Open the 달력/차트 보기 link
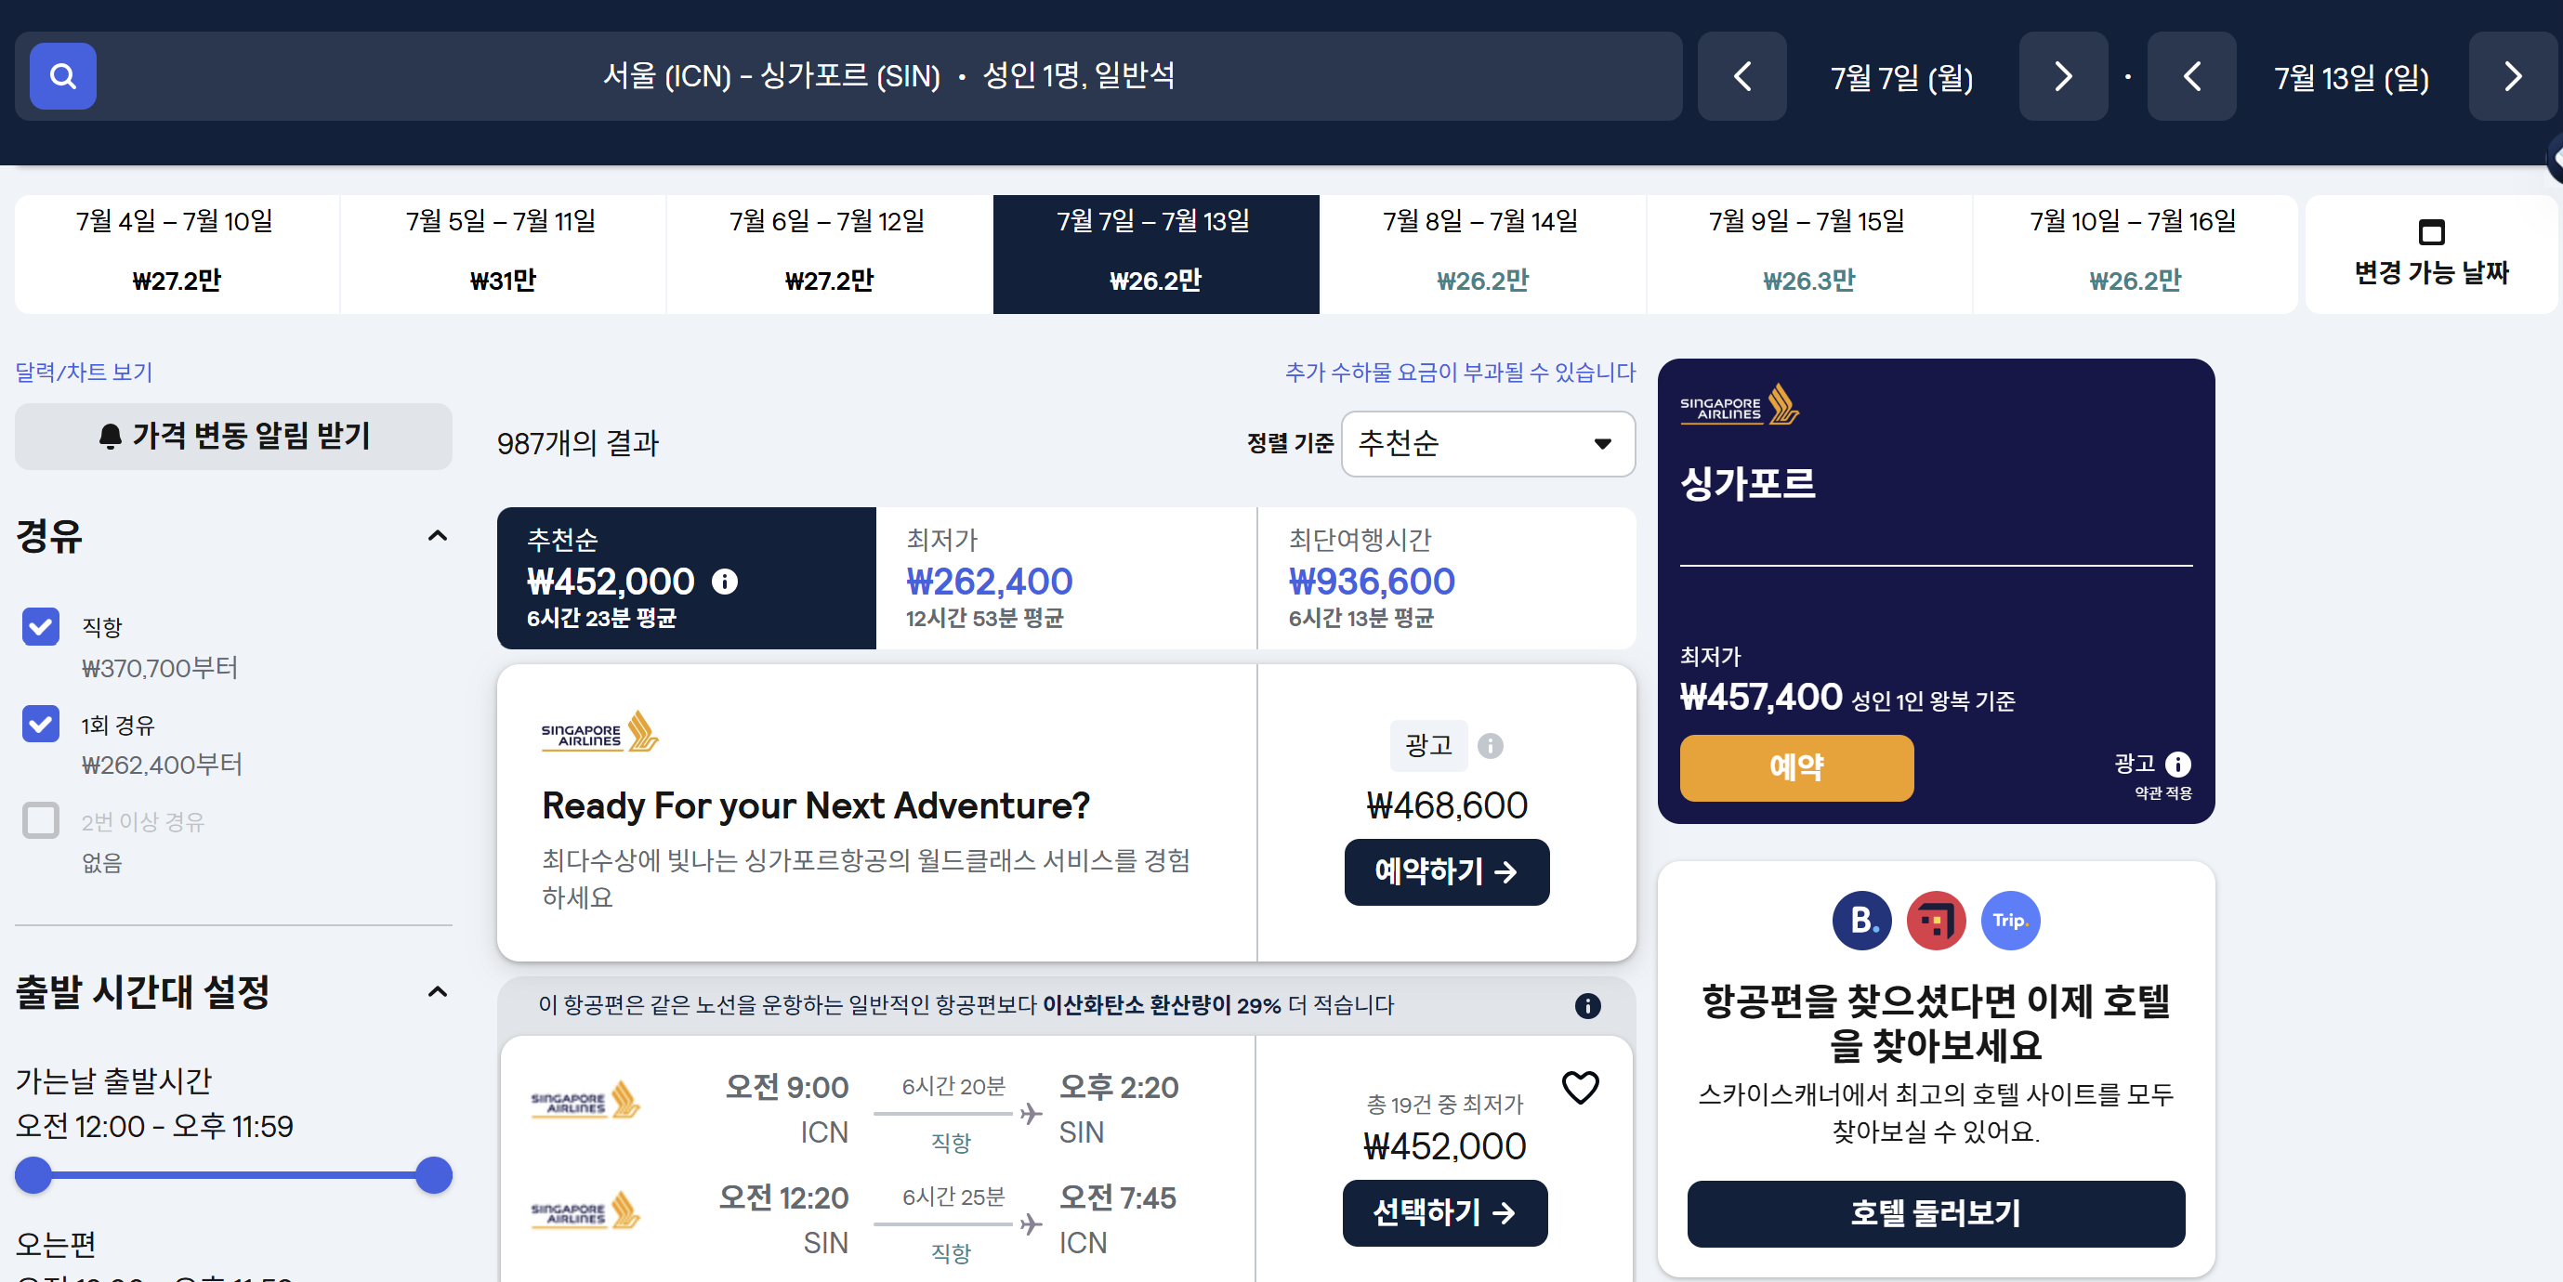The height and width of the screenshot is (1282, 2563). [x=83, y=371]
